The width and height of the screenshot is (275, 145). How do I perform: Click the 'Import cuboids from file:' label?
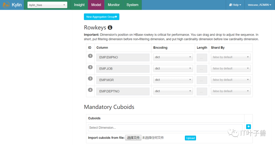pyautogui.click(x=106, y=138)
